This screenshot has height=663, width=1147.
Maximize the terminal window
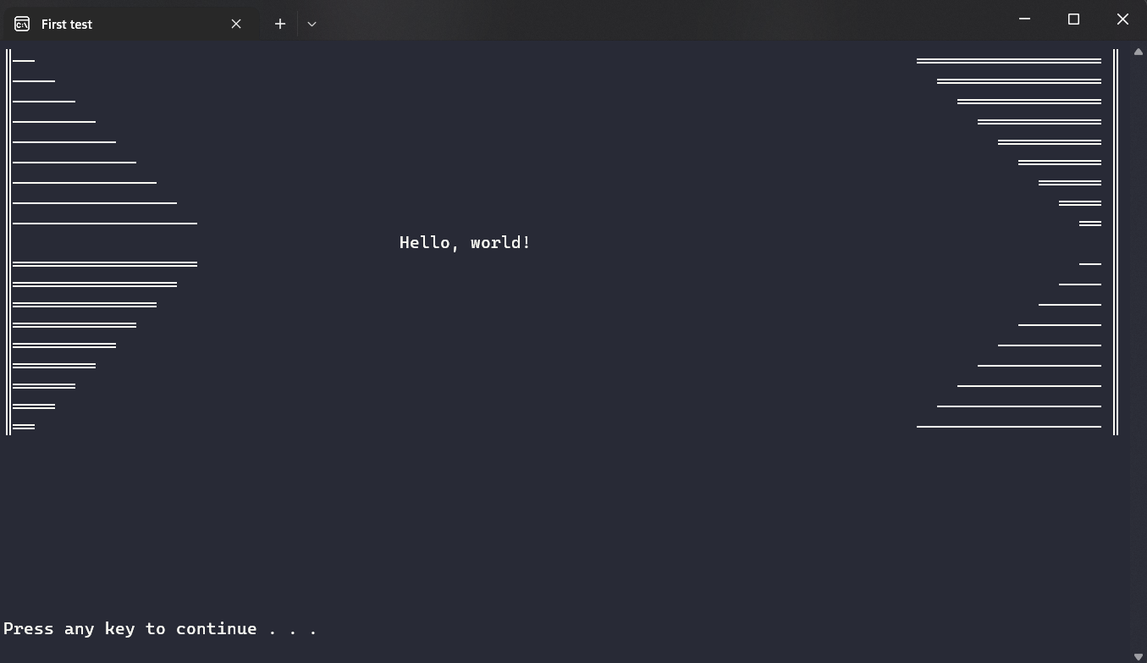coord(1073,19)
